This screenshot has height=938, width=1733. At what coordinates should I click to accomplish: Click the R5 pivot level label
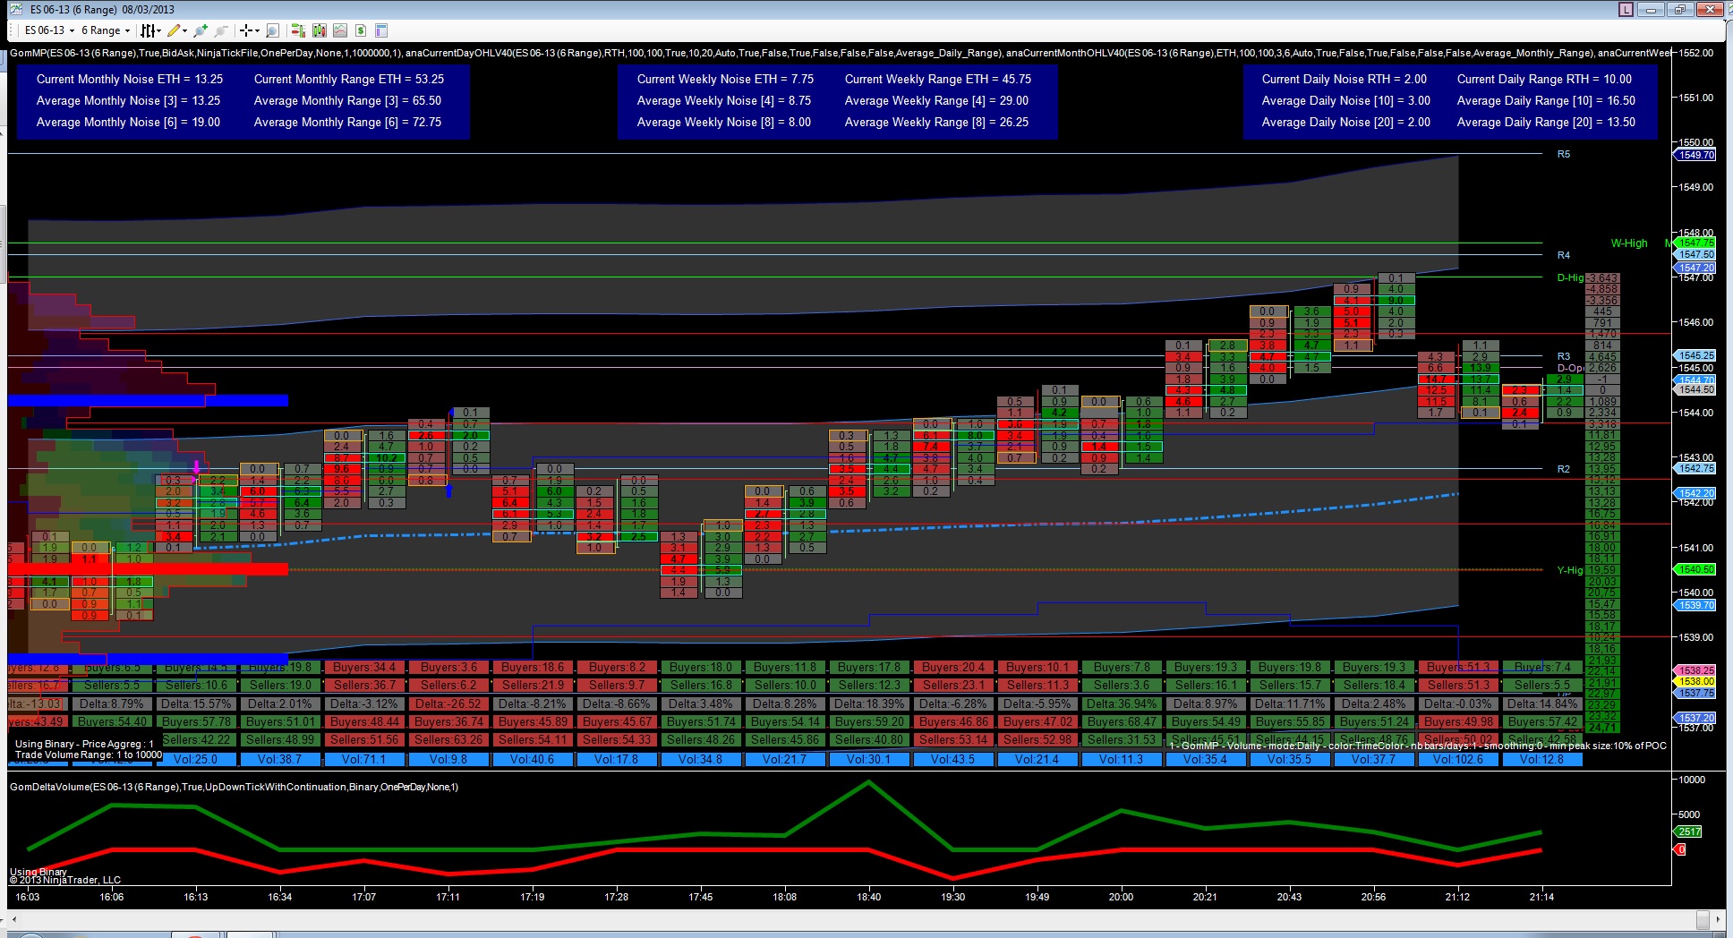coord(1564,154)
